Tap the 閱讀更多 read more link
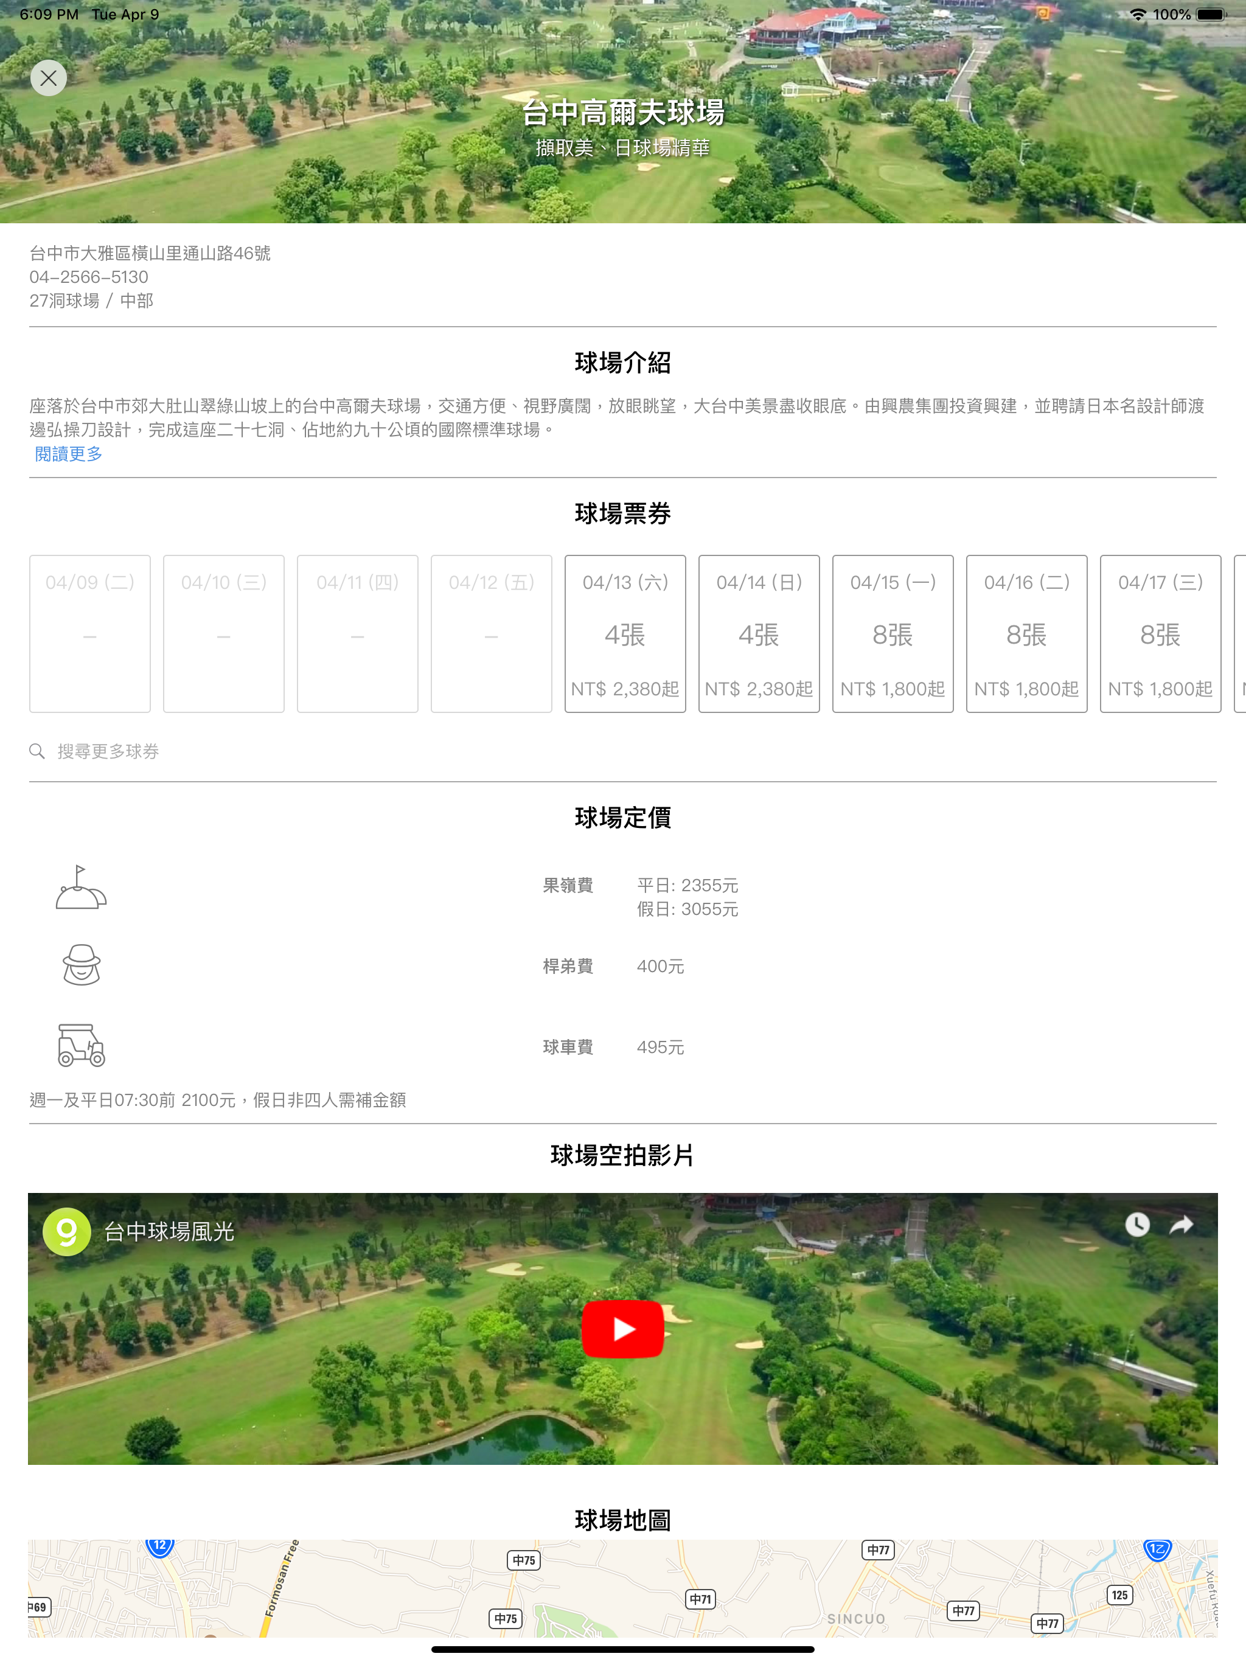This screenshot has height=1662, width=1246. (x=68, y=454)
